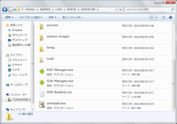Open the 共有 menu
Screen dimensions: 177x124
point(52,17)
